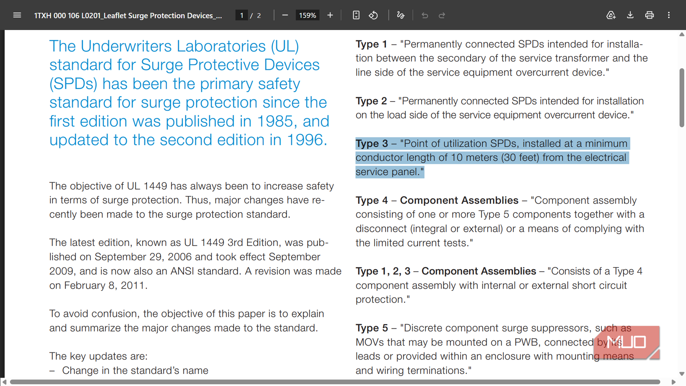Image resolution: width=686 pixels, height=386 pixels.
Task: Click the 'Type 2' bold label
Action: tap(371, 101)
